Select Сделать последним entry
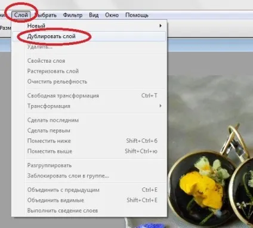This screenshot has width=253, height=228. (x=89, y=120)
